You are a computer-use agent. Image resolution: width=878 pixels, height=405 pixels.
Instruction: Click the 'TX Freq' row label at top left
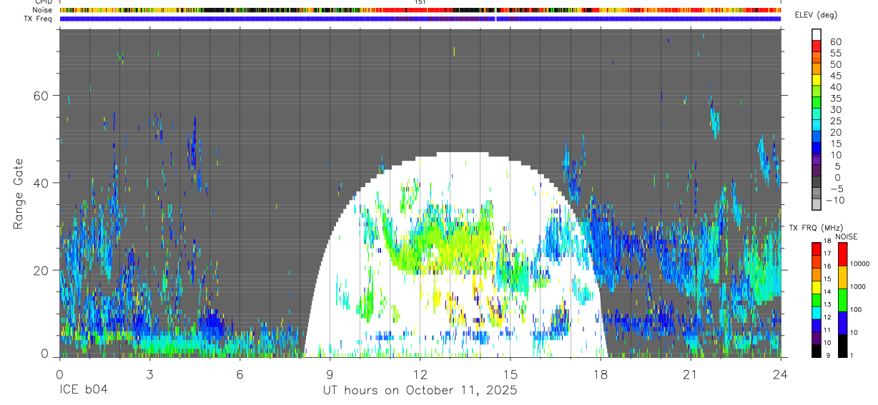(x=38, y=19)
